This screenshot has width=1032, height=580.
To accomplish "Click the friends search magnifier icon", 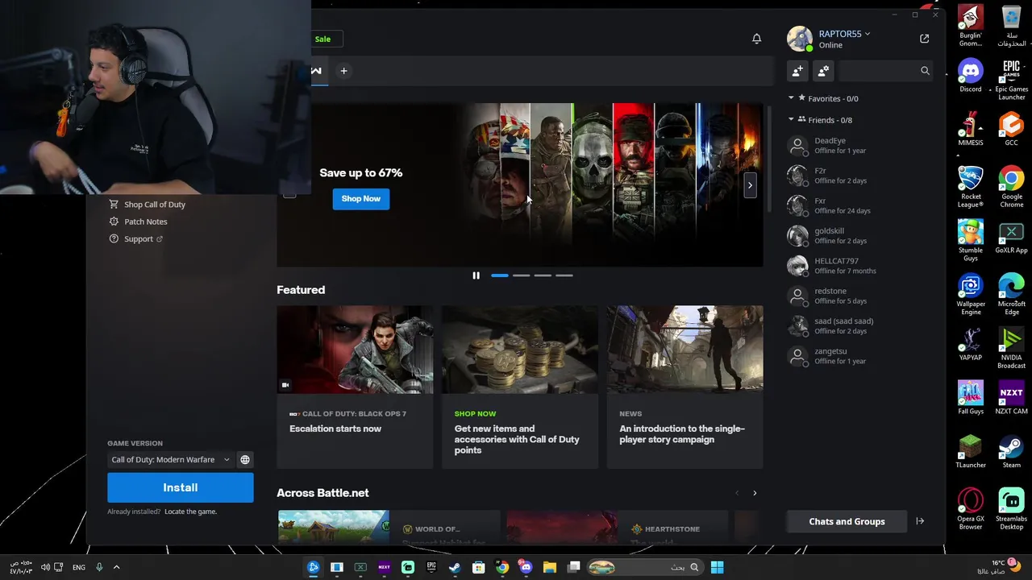I will [x=925, y=71].
